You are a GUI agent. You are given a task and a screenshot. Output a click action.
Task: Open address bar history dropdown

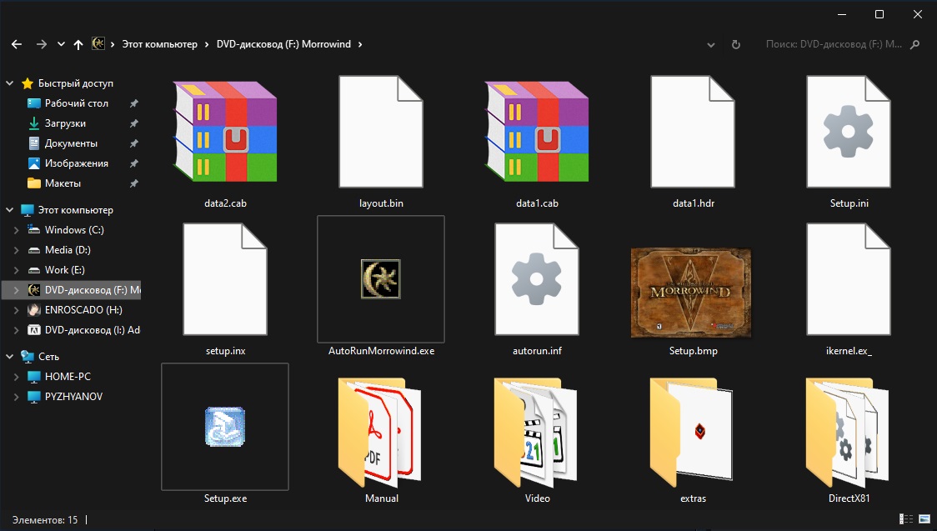click(x=710, y=45)
